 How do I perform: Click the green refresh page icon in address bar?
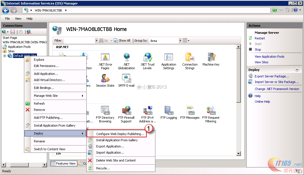point(275,10)
